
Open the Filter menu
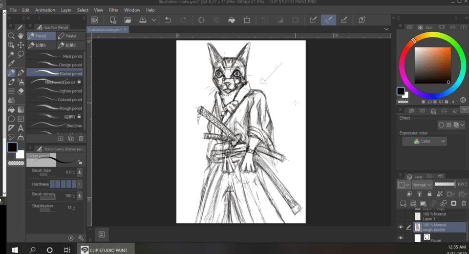click(x=113, y=10)
